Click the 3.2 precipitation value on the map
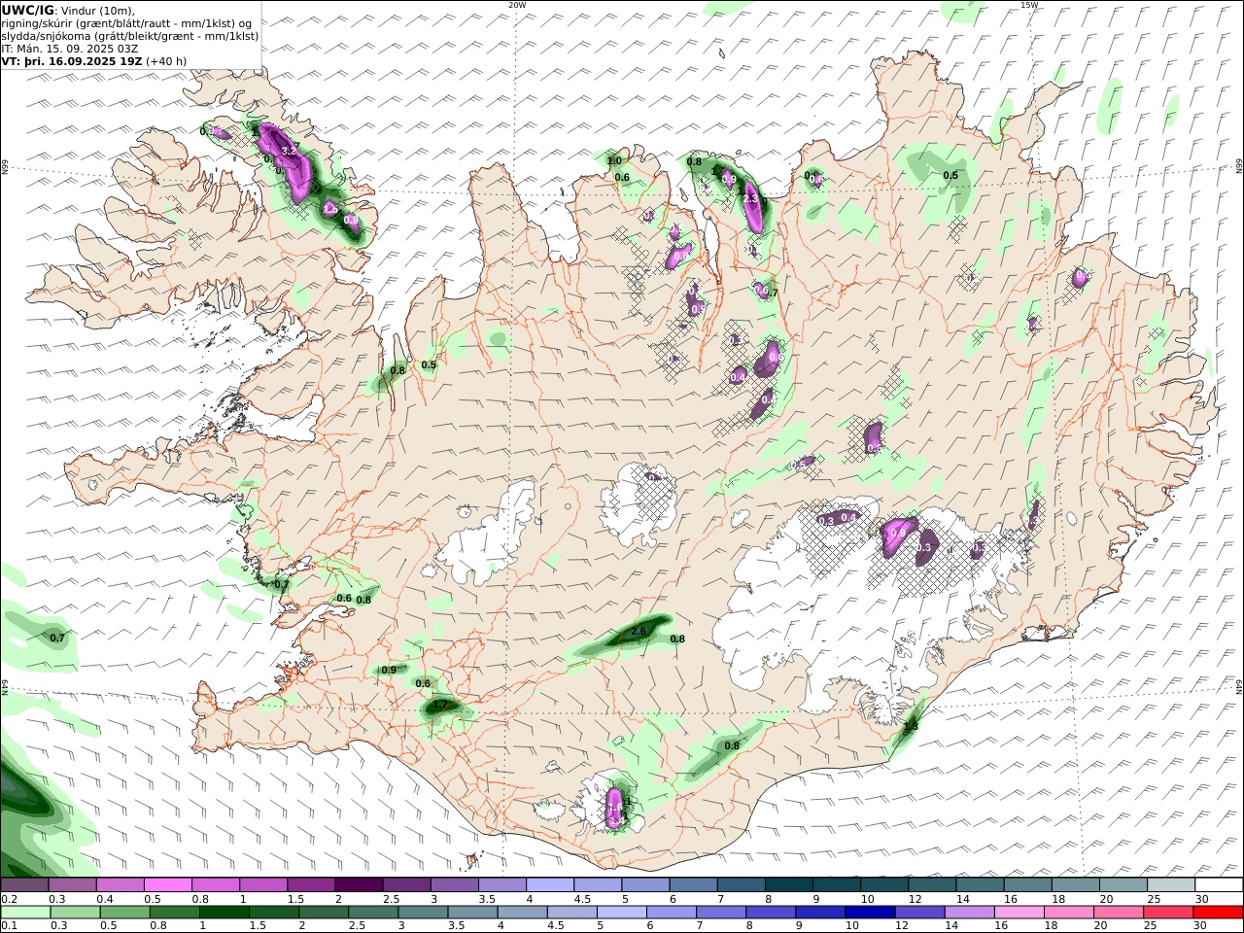The width and height of the screenshot is (1244, 933). (x=289, y=151)
